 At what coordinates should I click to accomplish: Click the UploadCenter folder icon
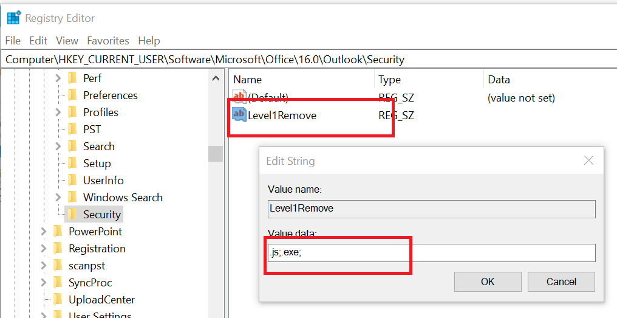[58, 300]
